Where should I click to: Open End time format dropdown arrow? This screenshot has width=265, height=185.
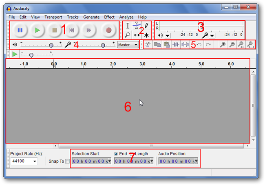[x=152, y=161]
